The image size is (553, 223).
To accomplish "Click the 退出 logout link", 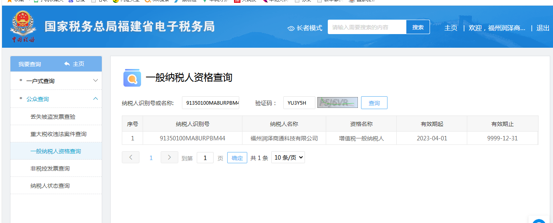I will pyautogui.click(x=543, y=28).
